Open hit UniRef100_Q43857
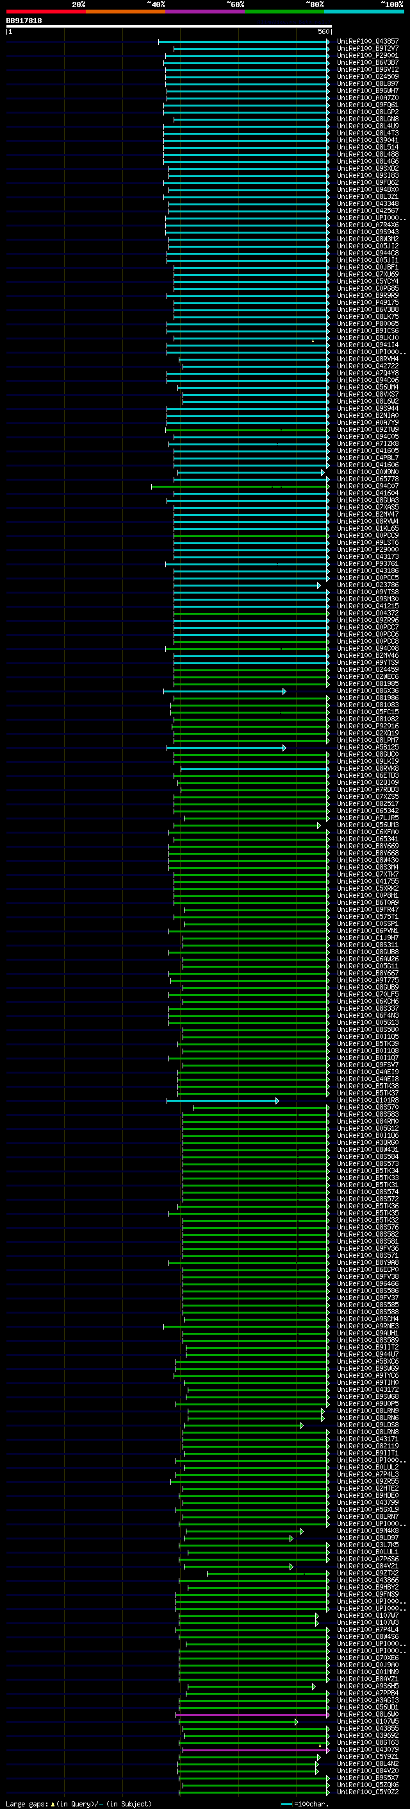410x1809 pixels. click(x=367, y=42)
